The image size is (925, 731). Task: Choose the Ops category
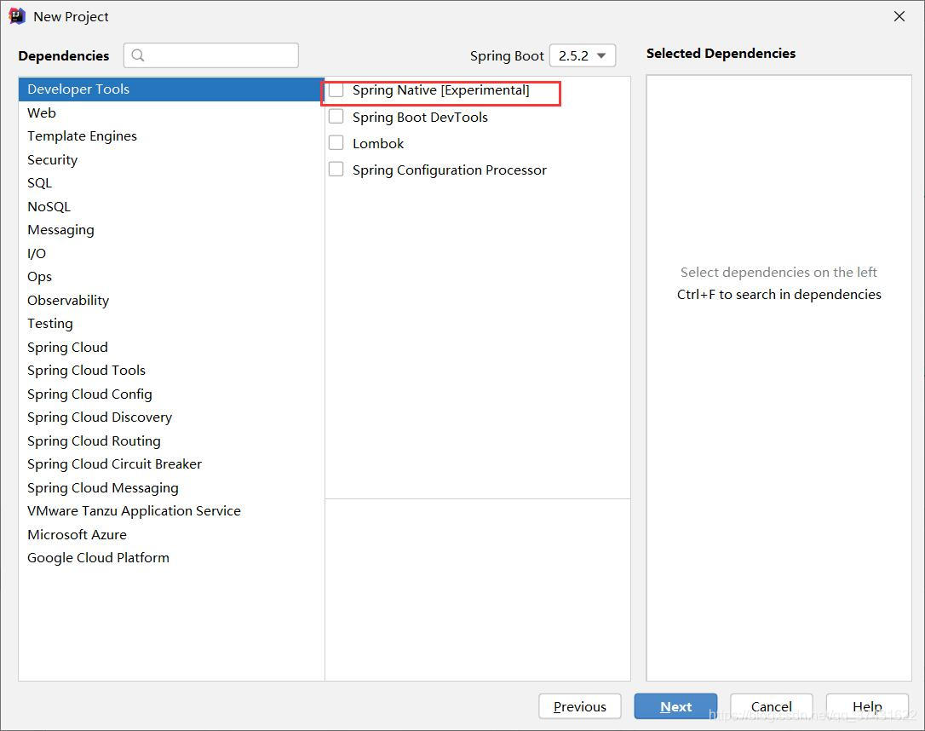[171, 277]
